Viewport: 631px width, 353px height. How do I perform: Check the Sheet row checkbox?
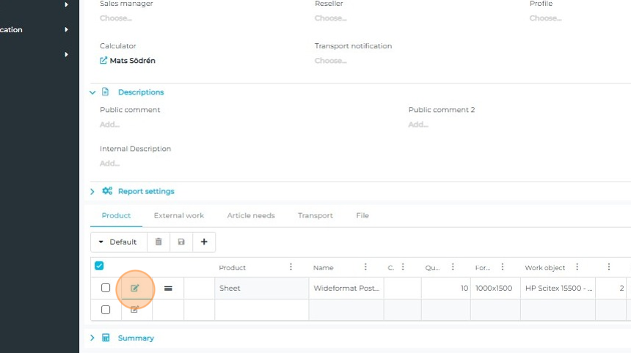[106, 289]
